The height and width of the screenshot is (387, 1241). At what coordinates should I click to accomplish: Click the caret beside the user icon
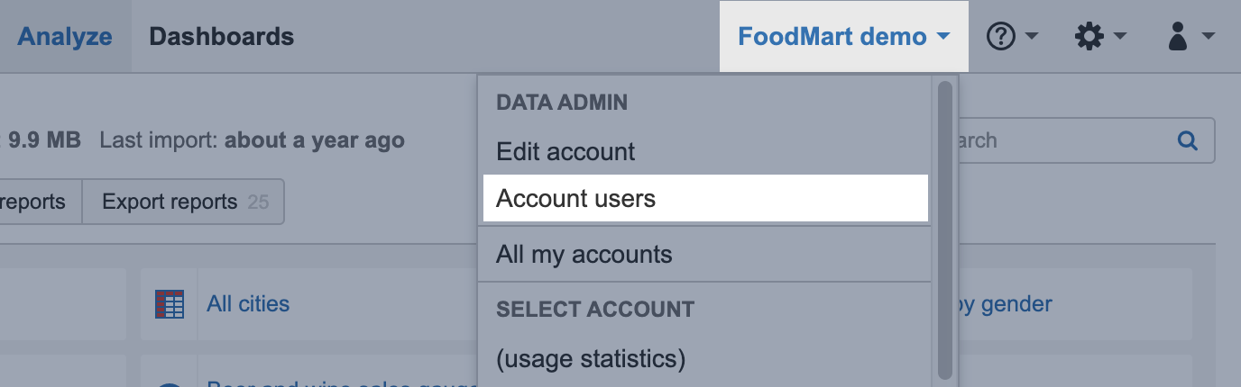coord(1209,37)
